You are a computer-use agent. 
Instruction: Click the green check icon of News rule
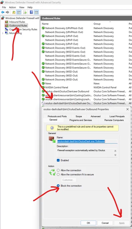point(43,84)
